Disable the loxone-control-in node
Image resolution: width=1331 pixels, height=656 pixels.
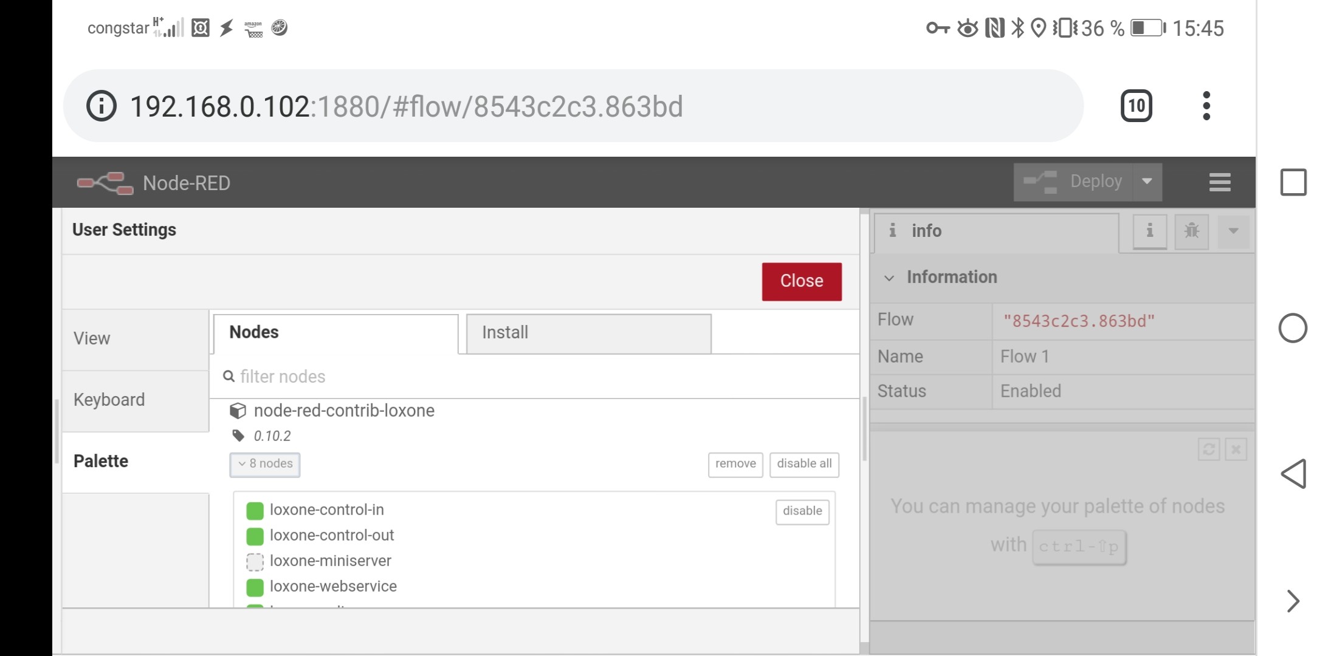point(802,511)
